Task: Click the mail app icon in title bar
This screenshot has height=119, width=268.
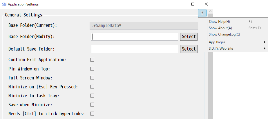Action: point(4,4)
